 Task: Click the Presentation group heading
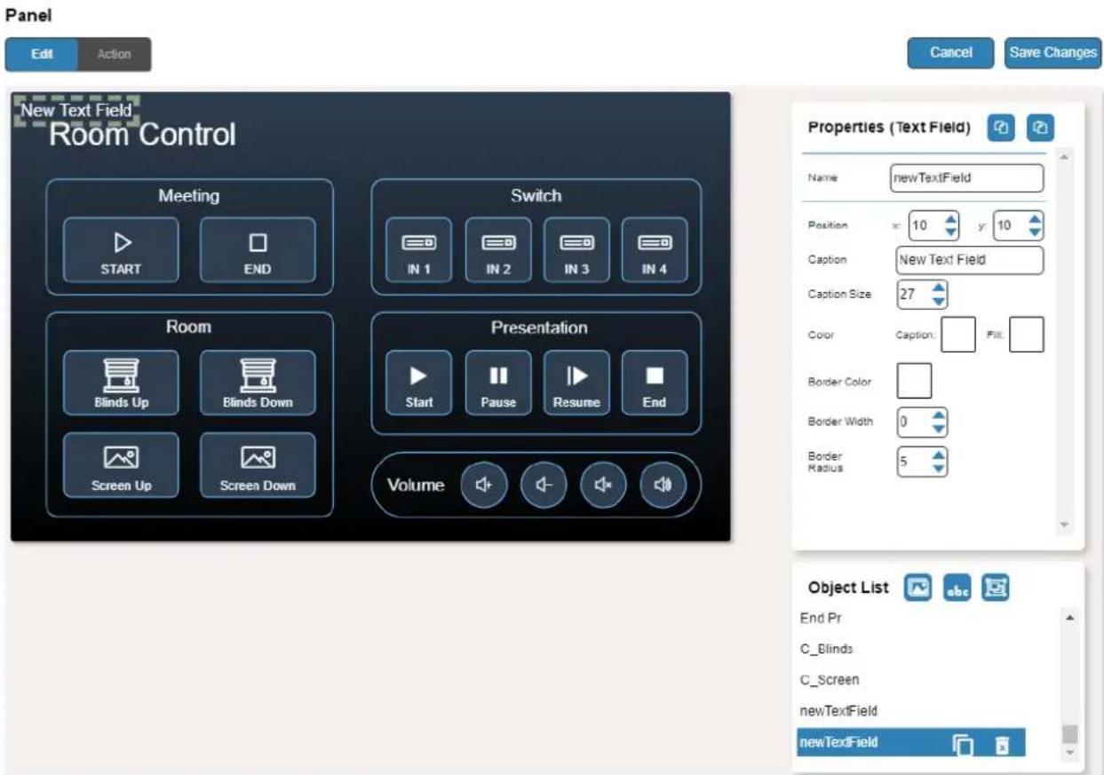point(539,328)
